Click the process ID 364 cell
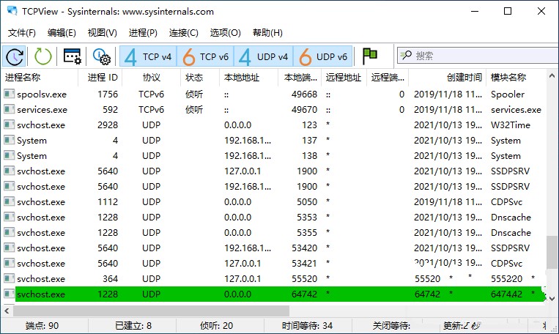Viewport: 559px width, 334px height. pyautogui.click(x=110, y=279)
